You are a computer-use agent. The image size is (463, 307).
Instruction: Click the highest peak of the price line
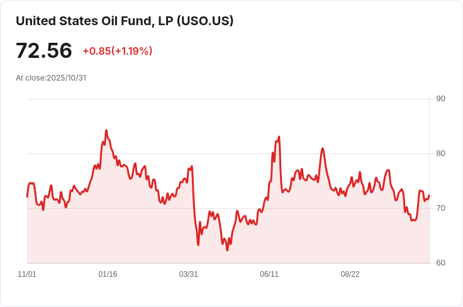(106, 130)
